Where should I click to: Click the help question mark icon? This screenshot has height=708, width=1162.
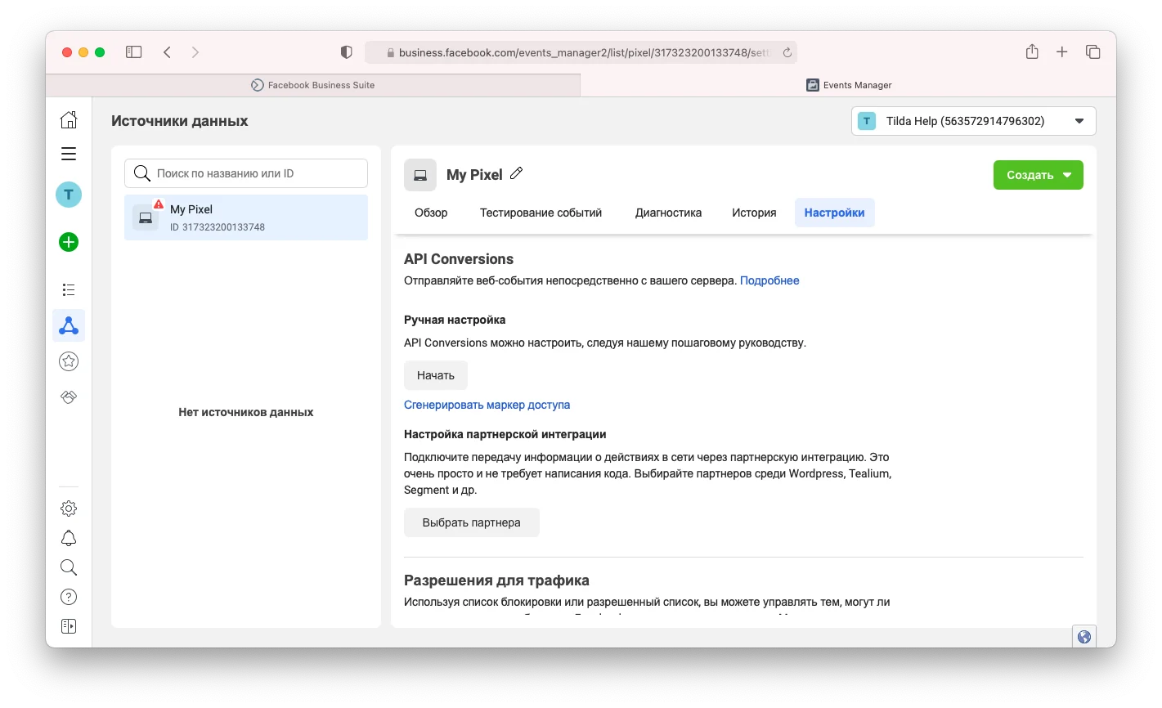coord(69,597)
